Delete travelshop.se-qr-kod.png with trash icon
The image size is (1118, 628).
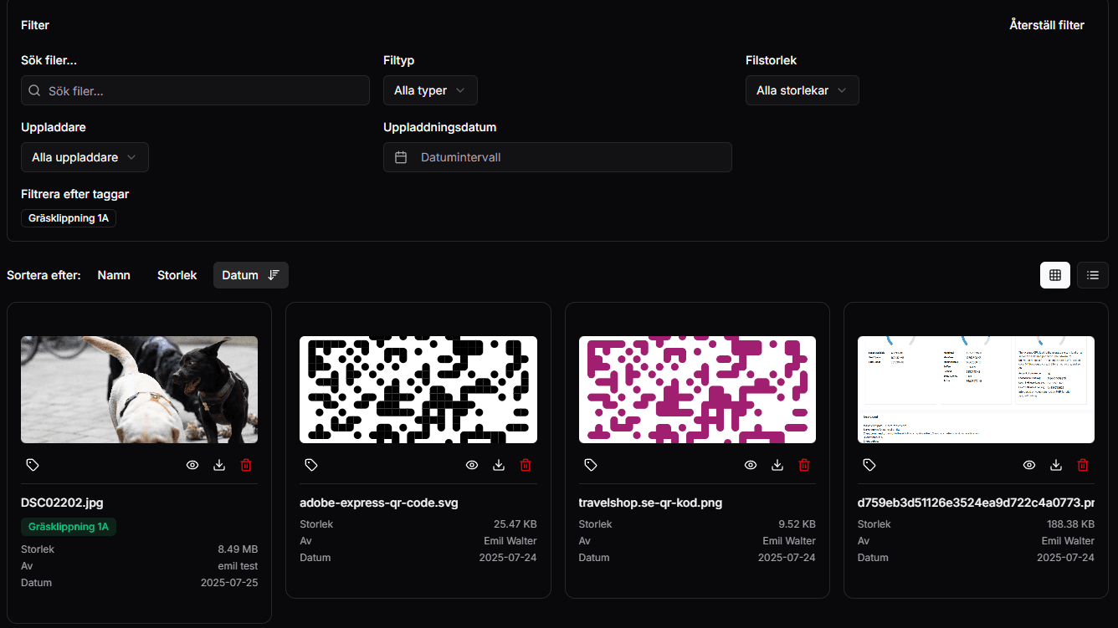[804, 465]
